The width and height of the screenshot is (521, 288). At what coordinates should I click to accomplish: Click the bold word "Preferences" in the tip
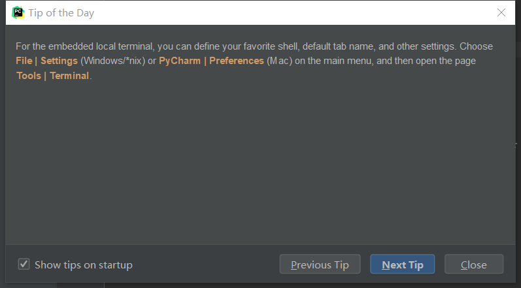coord(237,61)
